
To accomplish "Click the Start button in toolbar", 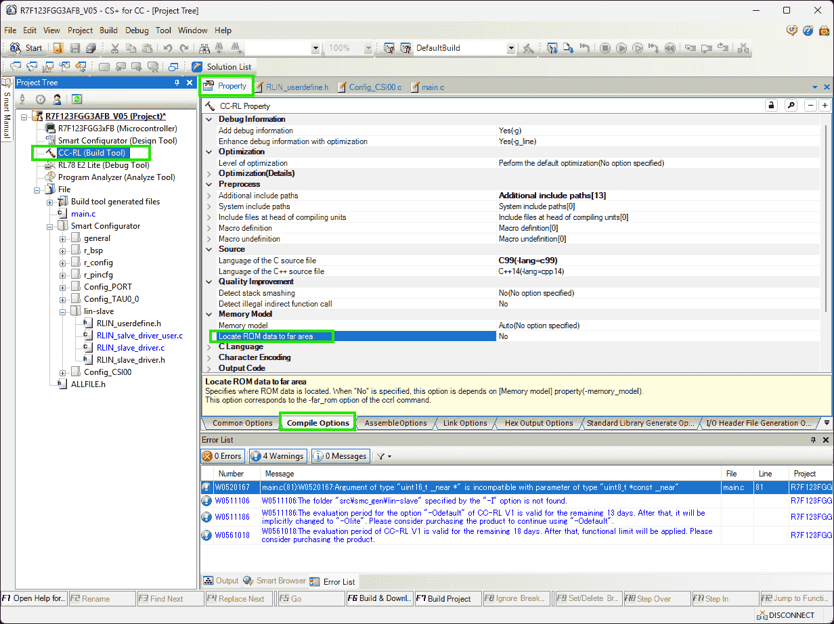I will [27, 48].
